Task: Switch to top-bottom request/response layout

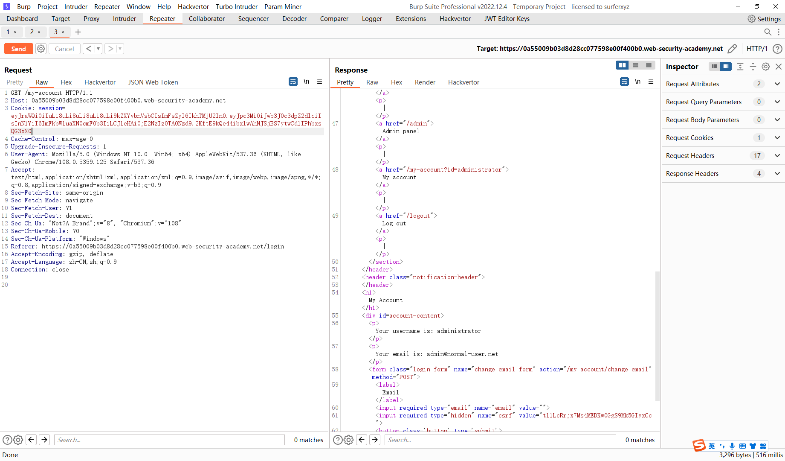Action: 635,65
